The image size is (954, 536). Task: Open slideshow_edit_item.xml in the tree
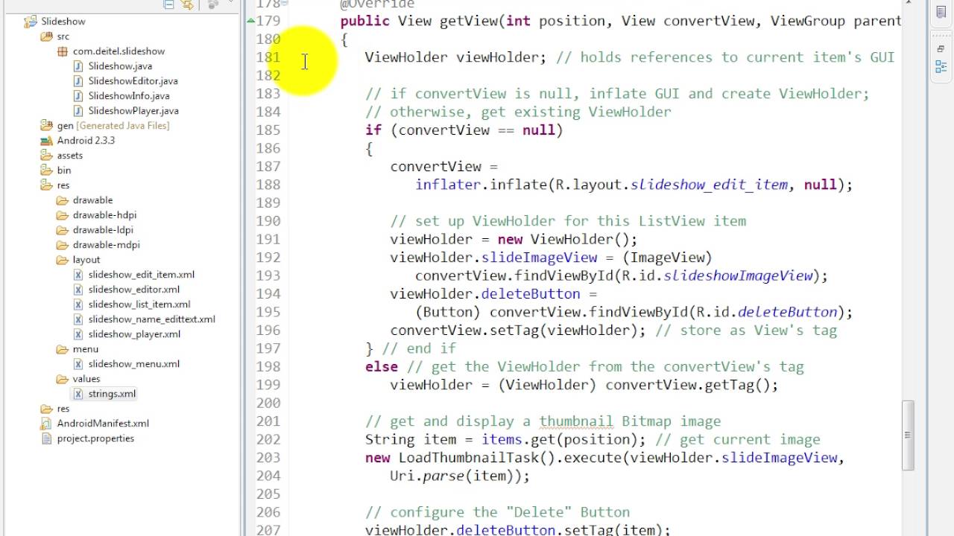pos(141,275)
